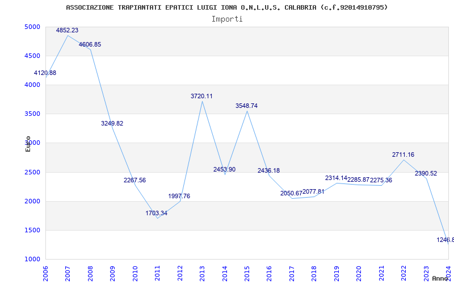Click the data label 2453.90

224,169
